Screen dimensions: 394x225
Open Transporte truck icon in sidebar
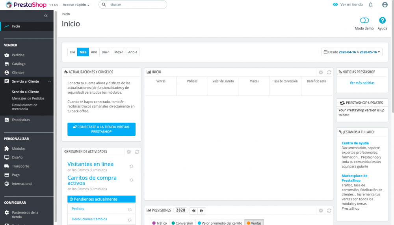(x=7, y=166)
